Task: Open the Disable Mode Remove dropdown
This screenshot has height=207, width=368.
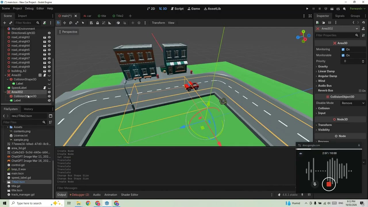Action: [353, 103]
